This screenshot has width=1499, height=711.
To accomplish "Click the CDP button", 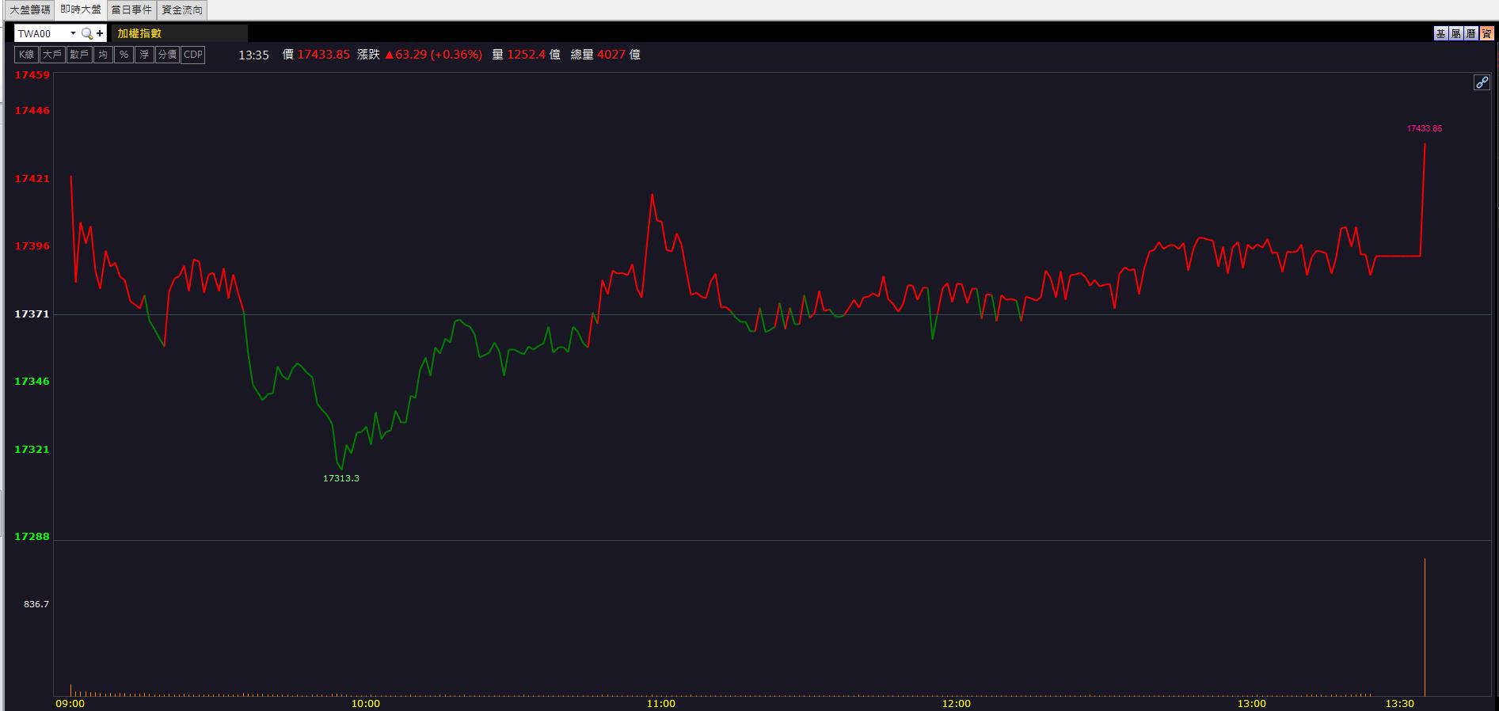I will (193, 55).
